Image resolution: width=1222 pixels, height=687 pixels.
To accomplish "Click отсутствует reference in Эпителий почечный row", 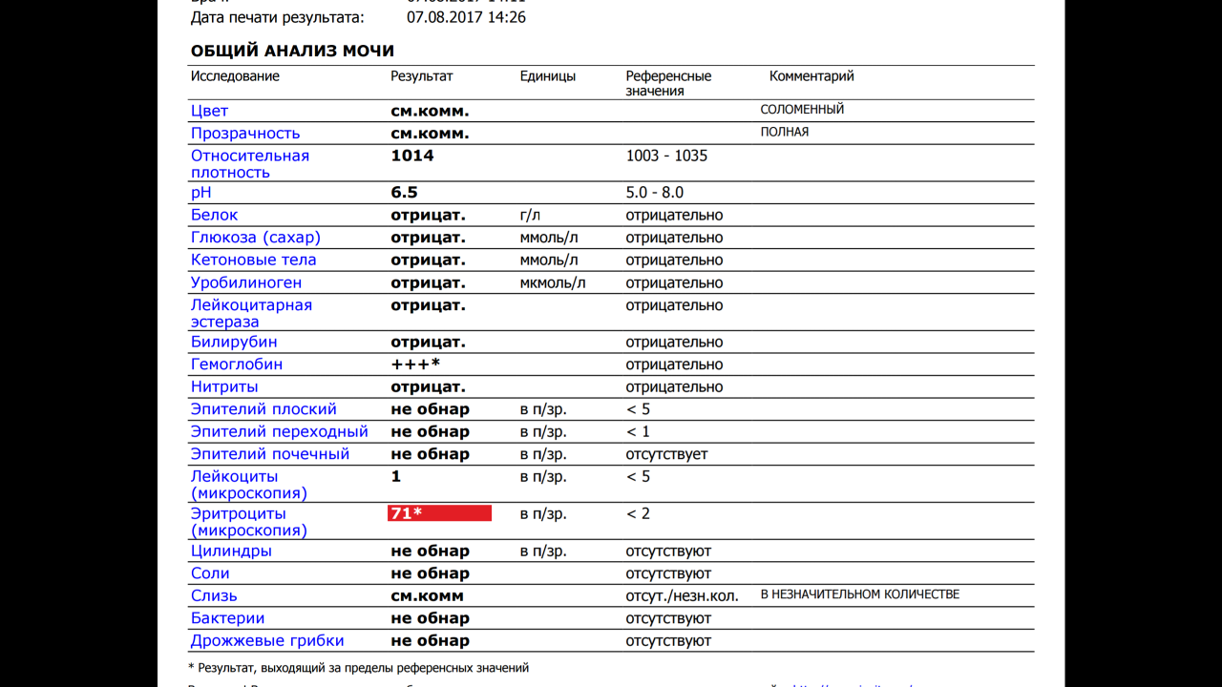I will [667, 455].
